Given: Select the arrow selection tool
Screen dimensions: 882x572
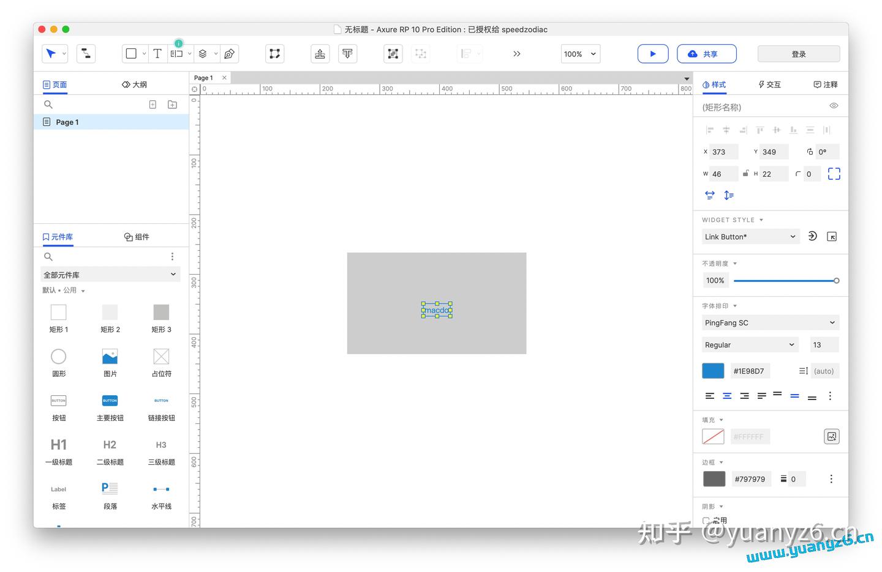Looking at the screenshot, I should [x=51, y=54].
